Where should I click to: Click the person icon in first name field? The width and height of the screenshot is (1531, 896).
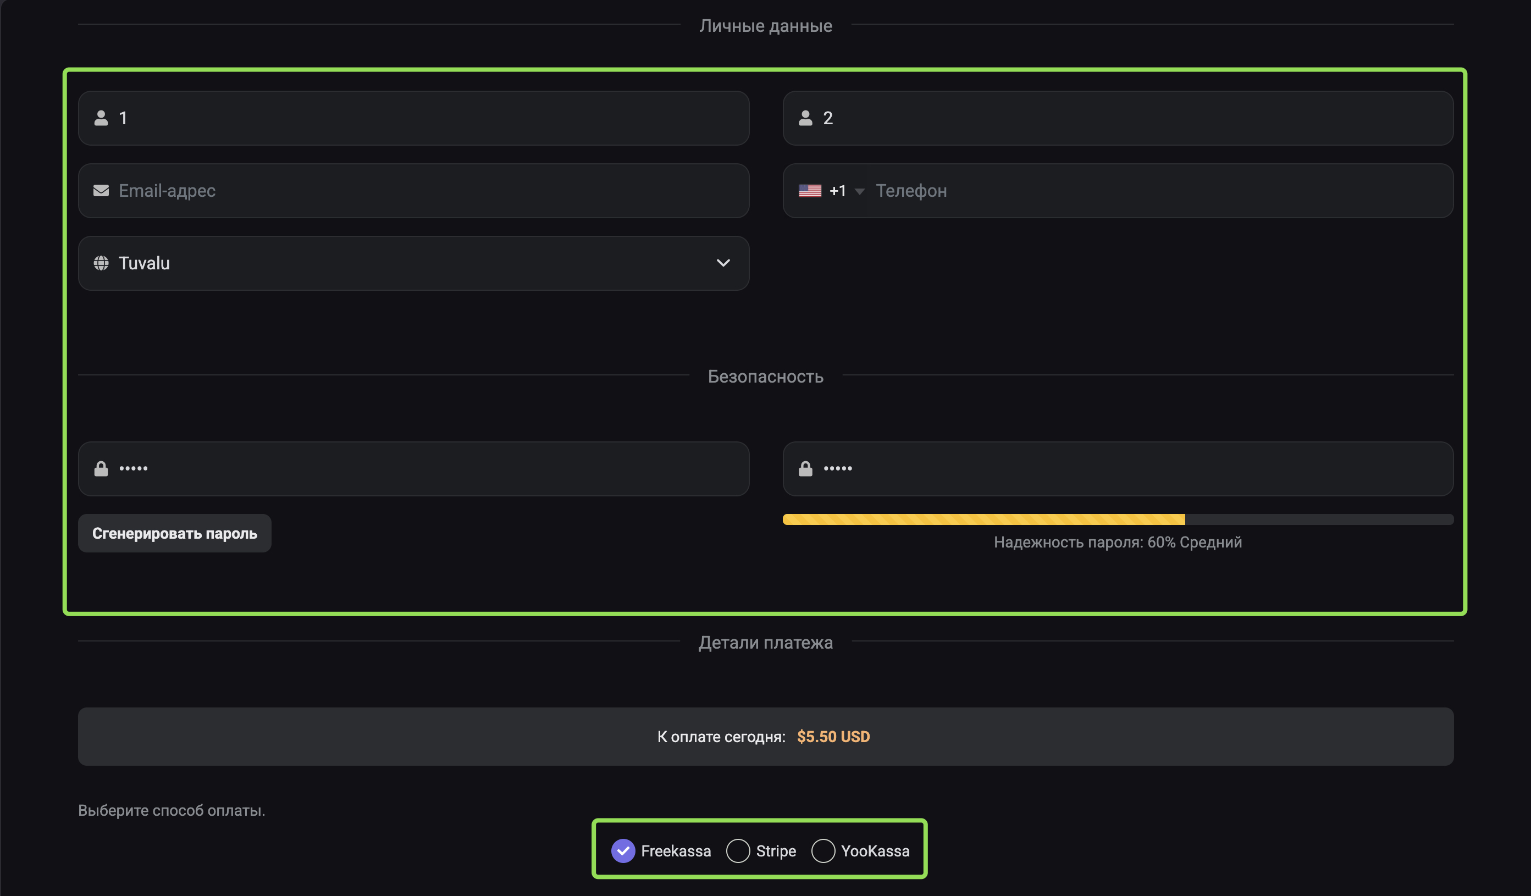(101, 118)
